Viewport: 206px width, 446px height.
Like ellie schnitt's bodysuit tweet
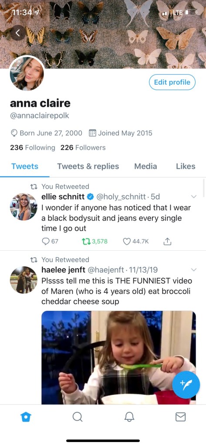(136, 242)
